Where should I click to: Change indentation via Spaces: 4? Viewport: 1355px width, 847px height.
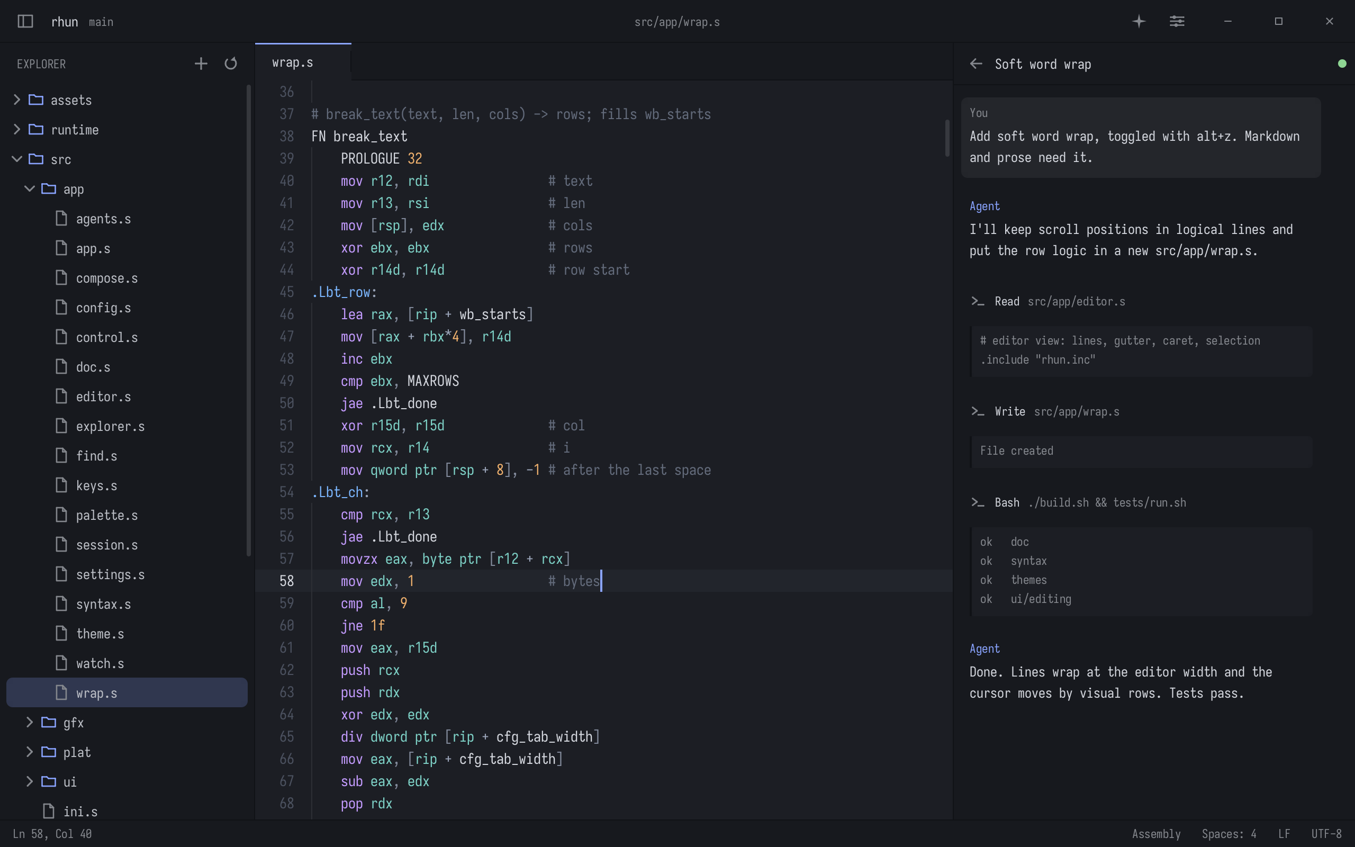[x=1229, y=834]
